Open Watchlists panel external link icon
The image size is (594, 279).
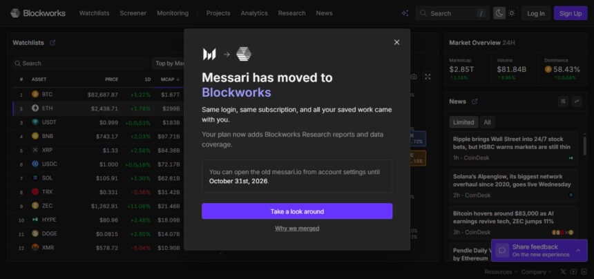point(52,43)
